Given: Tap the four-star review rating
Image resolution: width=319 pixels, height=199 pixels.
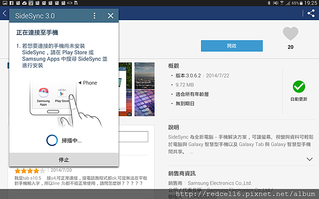Looking at the screenshot, I should (30, 170).
